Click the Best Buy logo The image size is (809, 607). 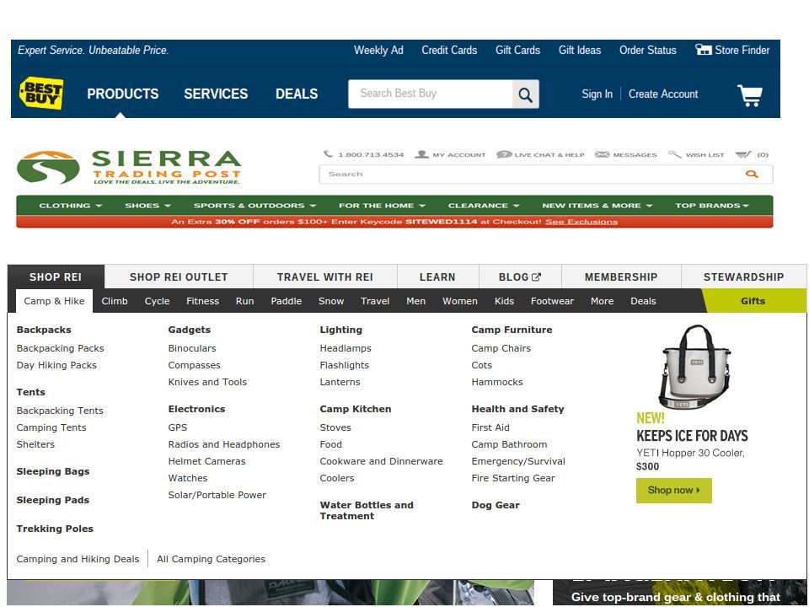pos(41,94)
